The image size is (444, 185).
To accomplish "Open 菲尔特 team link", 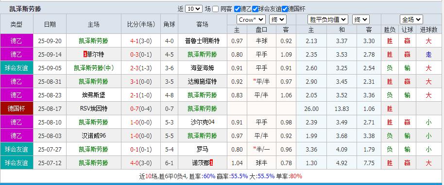I will (95, 55).
